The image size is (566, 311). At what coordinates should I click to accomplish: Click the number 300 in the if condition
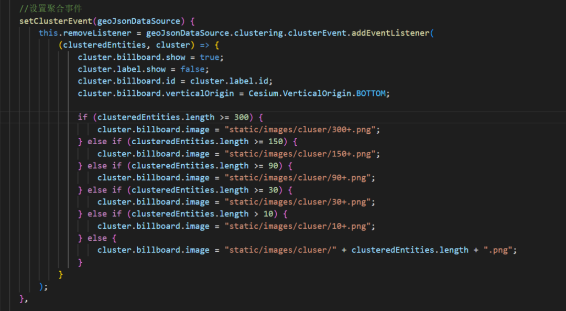tap(241, 117)
